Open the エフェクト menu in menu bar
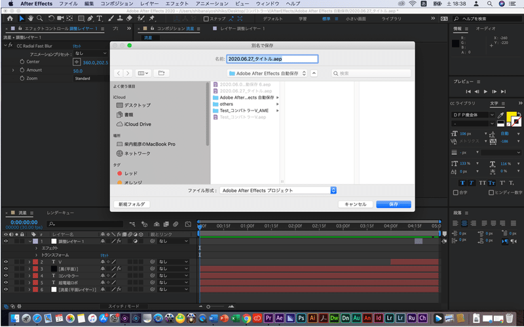This screenshot has width=524, height=327. point(178,4)
